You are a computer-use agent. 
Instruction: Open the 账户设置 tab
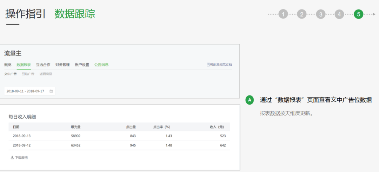tap(82, 65)
